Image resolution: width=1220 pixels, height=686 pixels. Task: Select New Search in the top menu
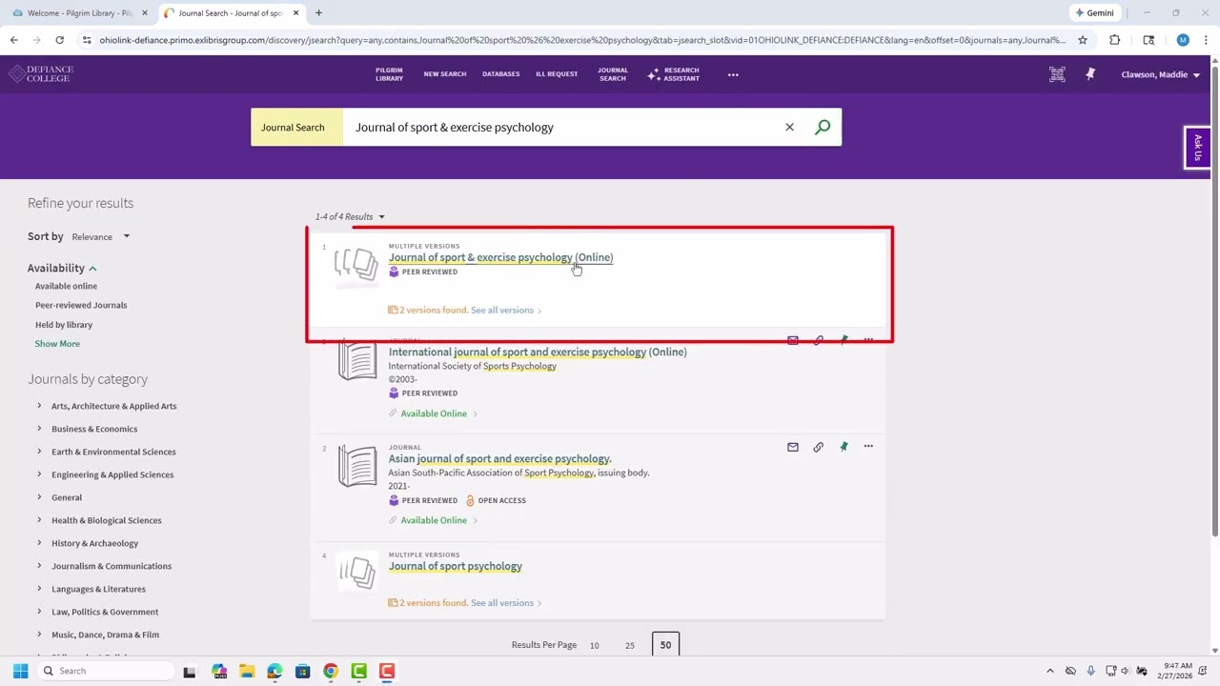click(x=445, y=74)
